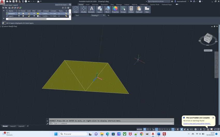Expand the Undo history dropdown arrow
This screenshot has height=137, width=220.
[31, 1]
